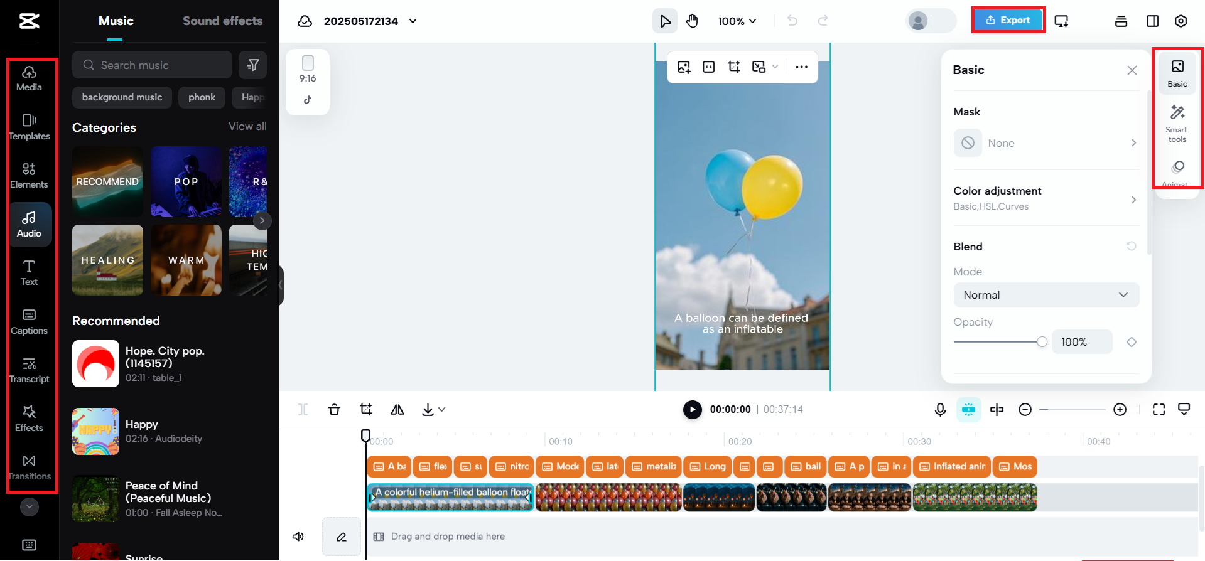Open the Captions panel
Screen dimensions: 1205x561
29,322
